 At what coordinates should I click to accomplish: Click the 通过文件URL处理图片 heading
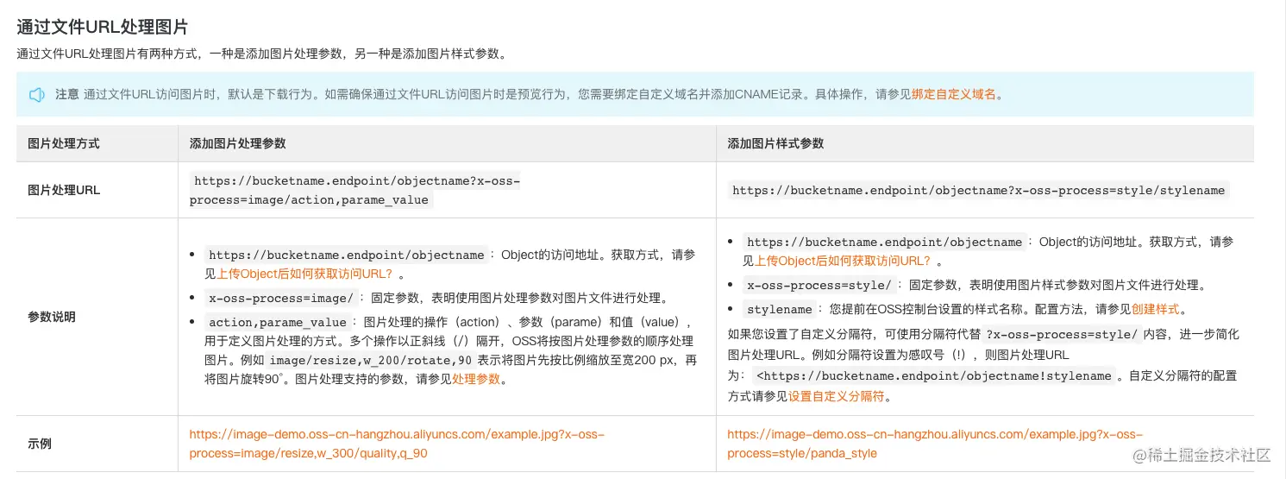click(x=102, y=28)
